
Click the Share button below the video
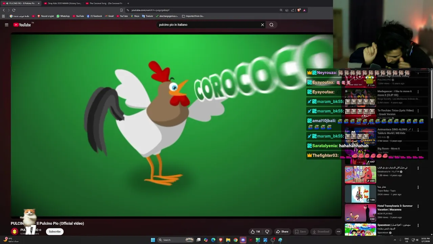coord(282,232)
